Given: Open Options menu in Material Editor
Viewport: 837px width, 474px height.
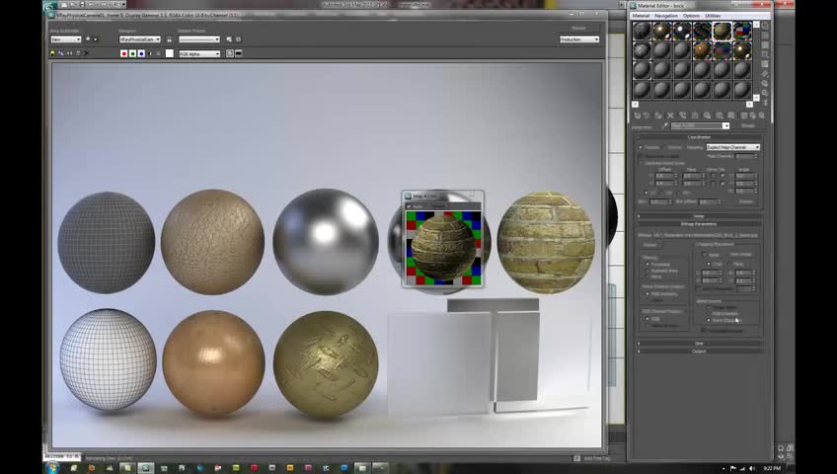Looking at the screenshot, I should point(691,16).
